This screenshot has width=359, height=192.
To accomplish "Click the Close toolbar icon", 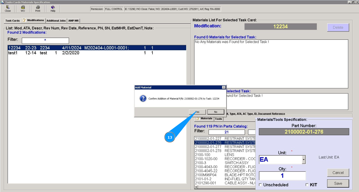I will pos(8,9).
